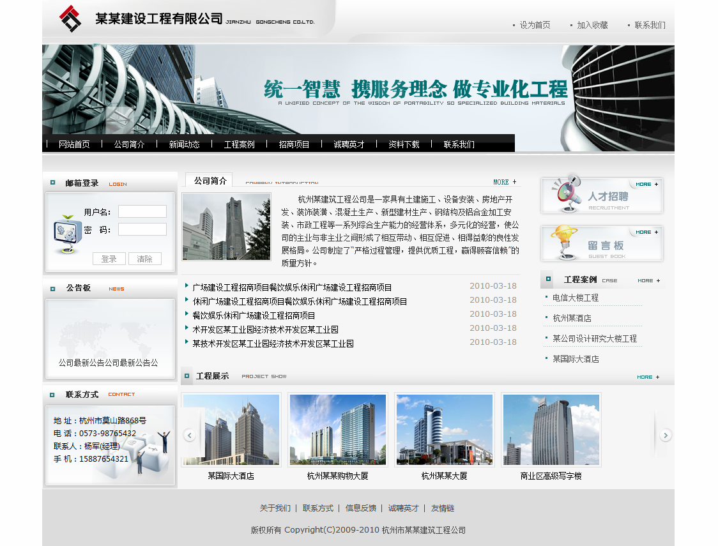This screenshot has height=546, width=718.
Task: Open 电信大楼工程 case link
Action: coord(576,298)
